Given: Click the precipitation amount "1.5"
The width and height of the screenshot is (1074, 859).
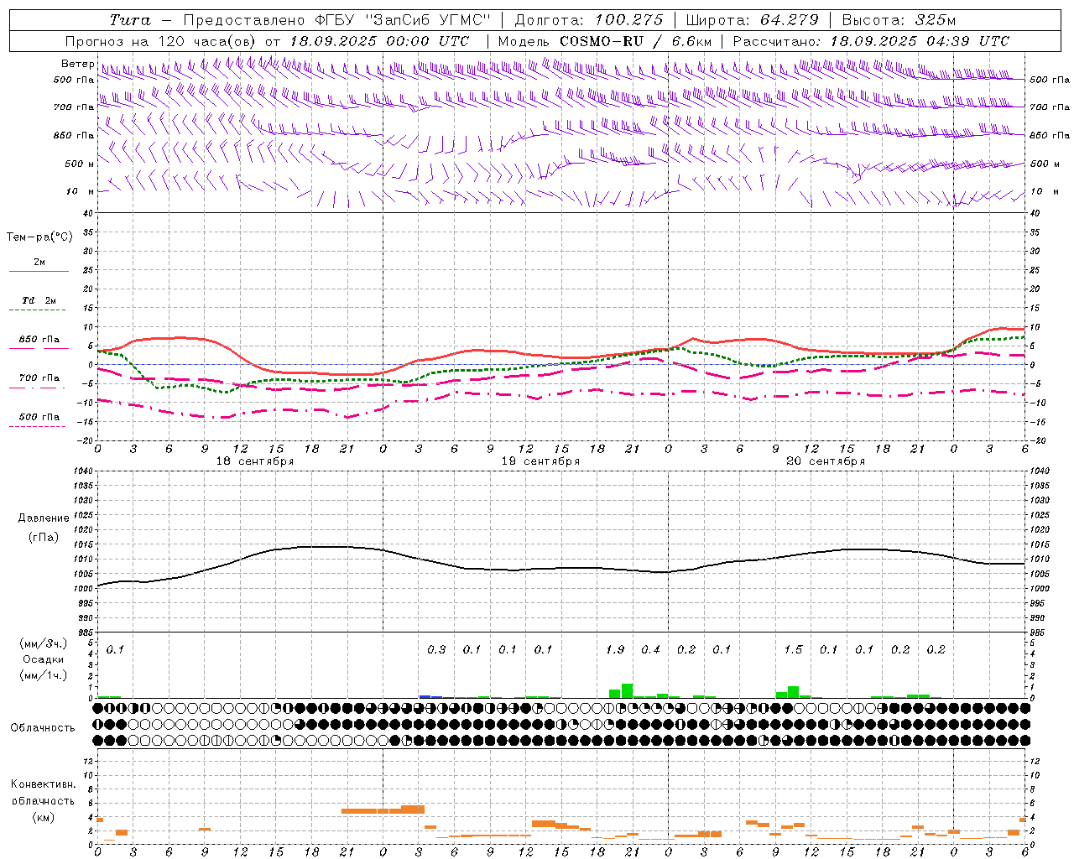Looking at the screenshot, I should click(793, 650).
